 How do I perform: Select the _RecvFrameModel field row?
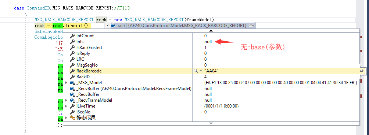coord(211,100)
